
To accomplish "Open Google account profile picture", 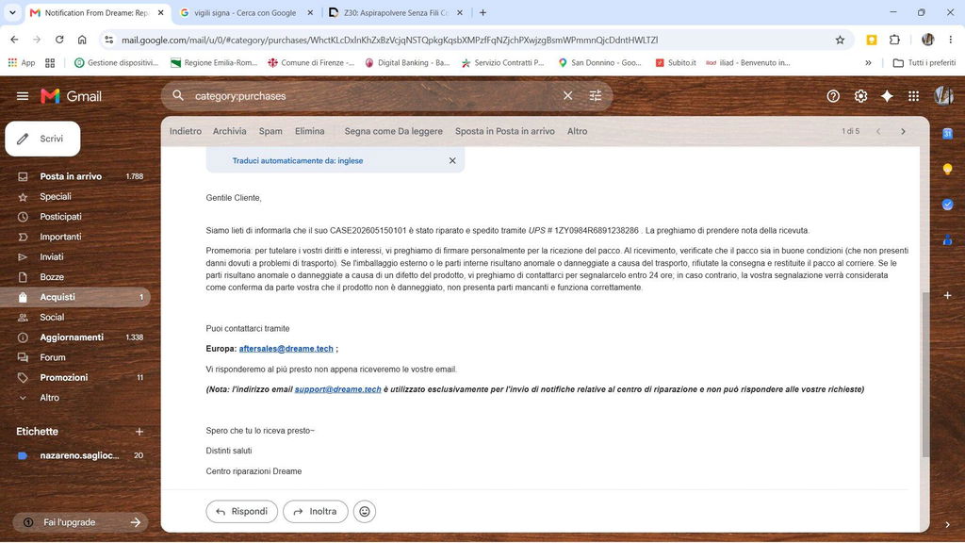I will (x=943, y=95).
